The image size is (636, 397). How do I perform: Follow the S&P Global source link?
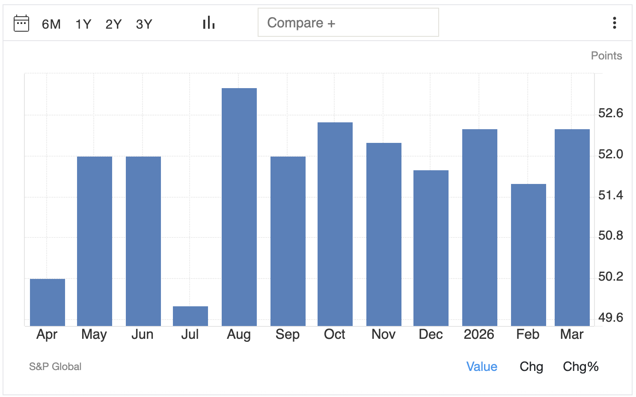pyautogui.click(x=55, y=367)
